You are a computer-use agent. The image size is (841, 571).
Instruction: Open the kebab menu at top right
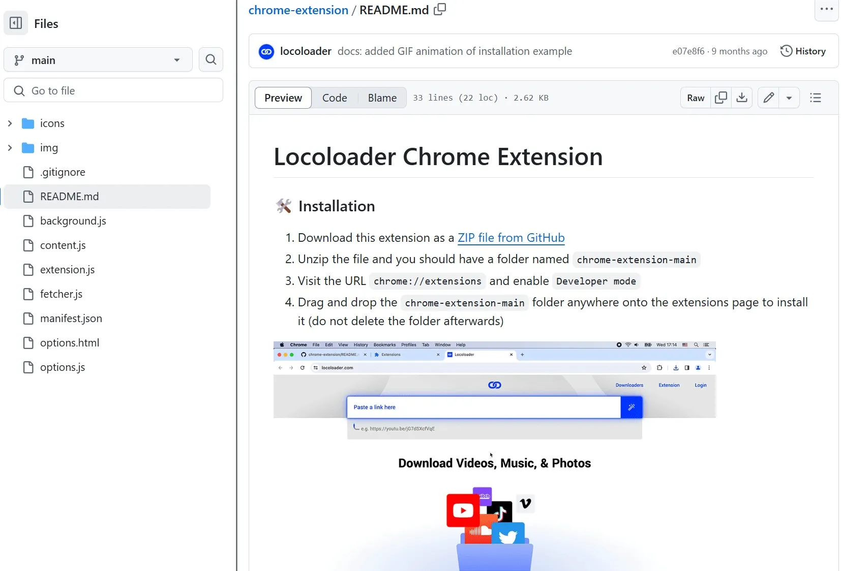(826, 9)
